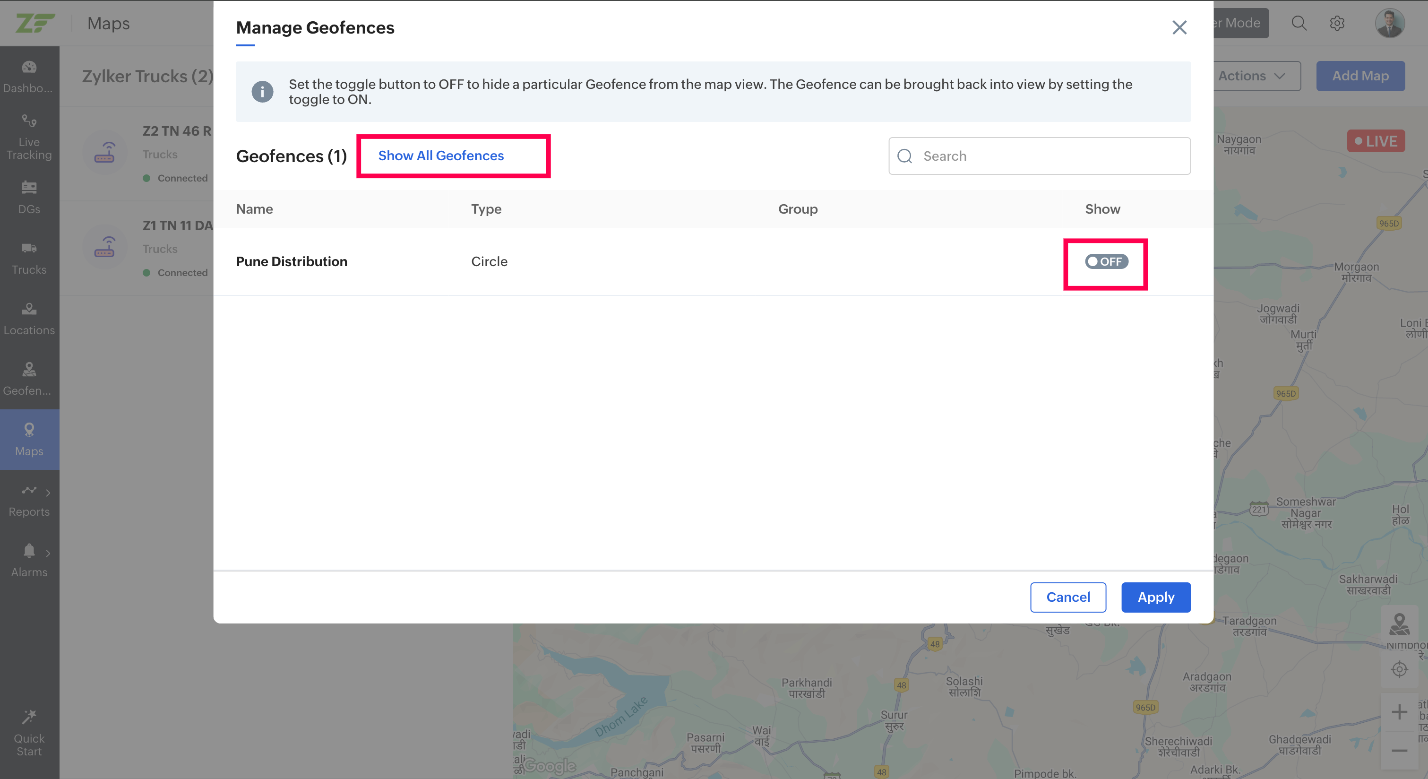
Task: Open Reports section in sidebar
Action: pos(29,500)
